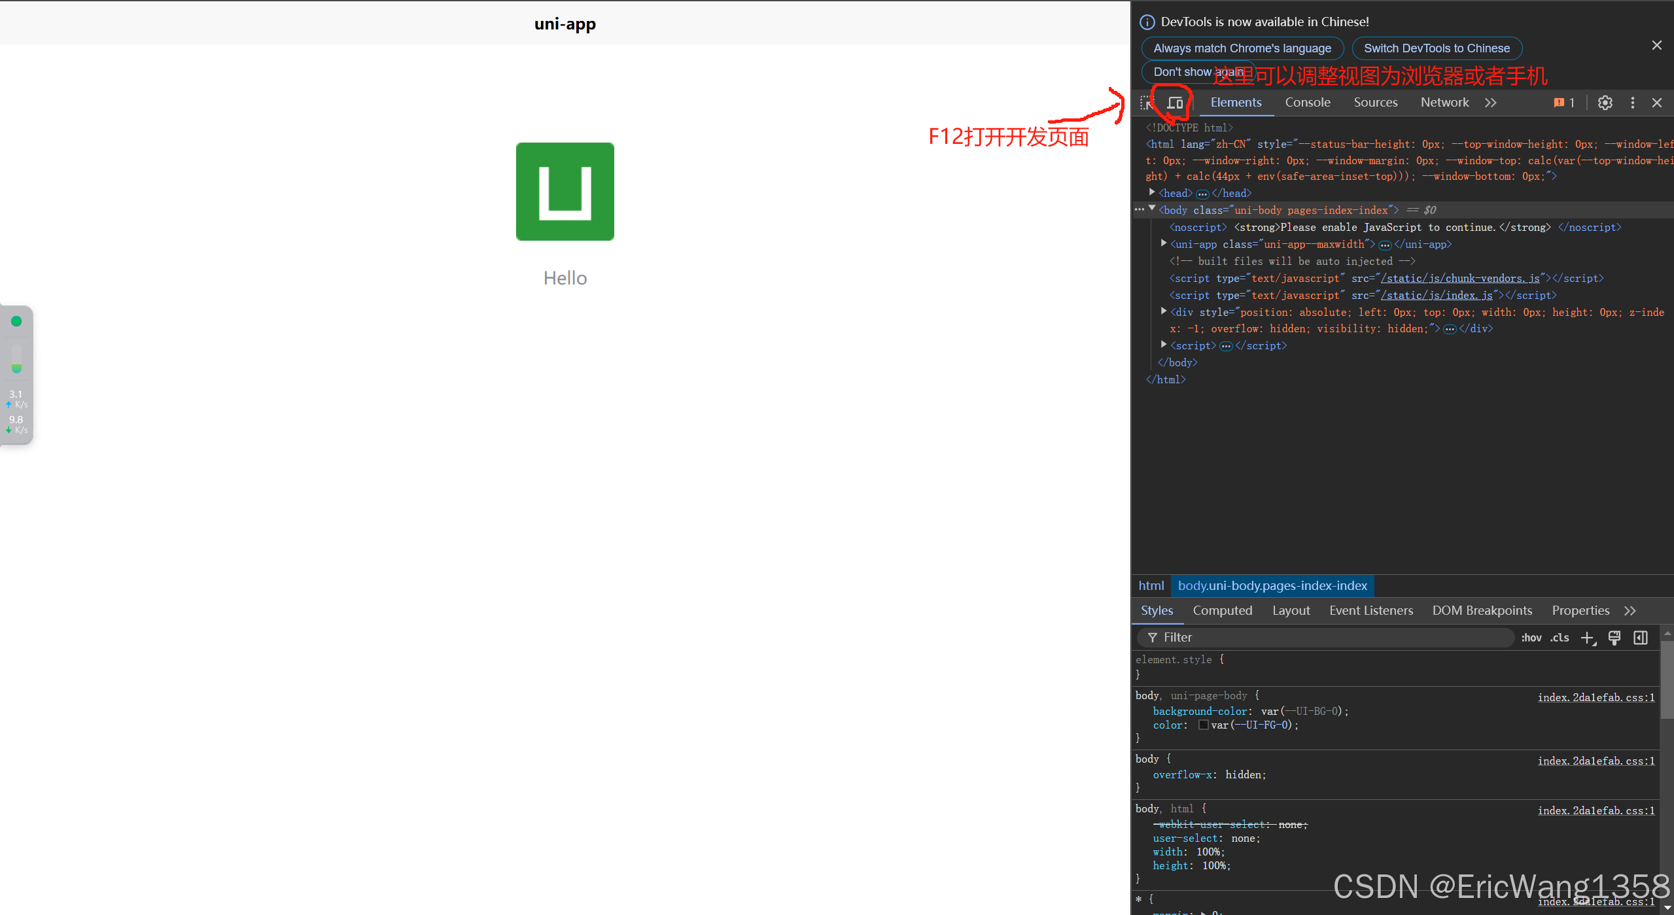Viewport: 1674px width, 915px height.
Task: Open DevTools settings gear
Action: click(1605, 102)
